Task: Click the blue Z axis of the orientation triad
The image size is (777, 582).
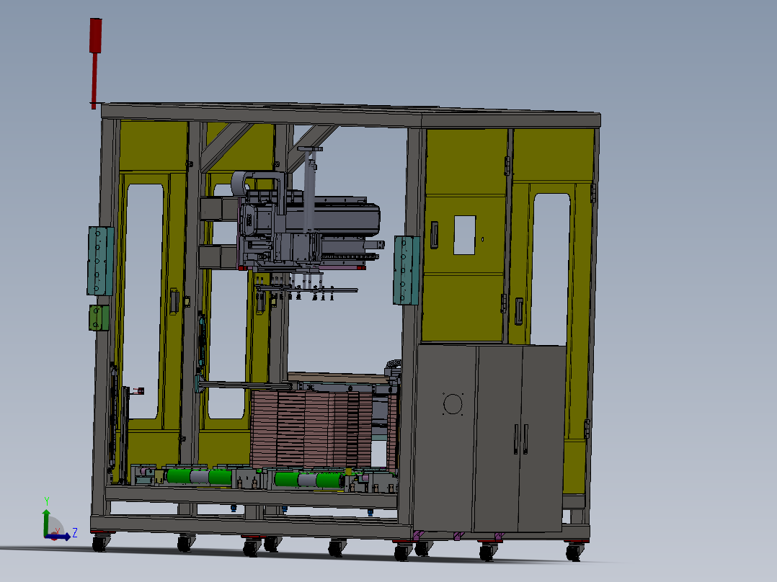Action: 58,537
